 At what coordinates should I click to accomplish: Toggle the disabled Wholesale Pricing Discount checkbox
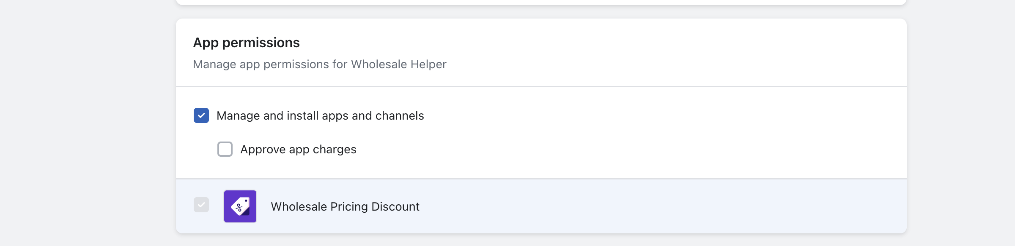[201, 205]
